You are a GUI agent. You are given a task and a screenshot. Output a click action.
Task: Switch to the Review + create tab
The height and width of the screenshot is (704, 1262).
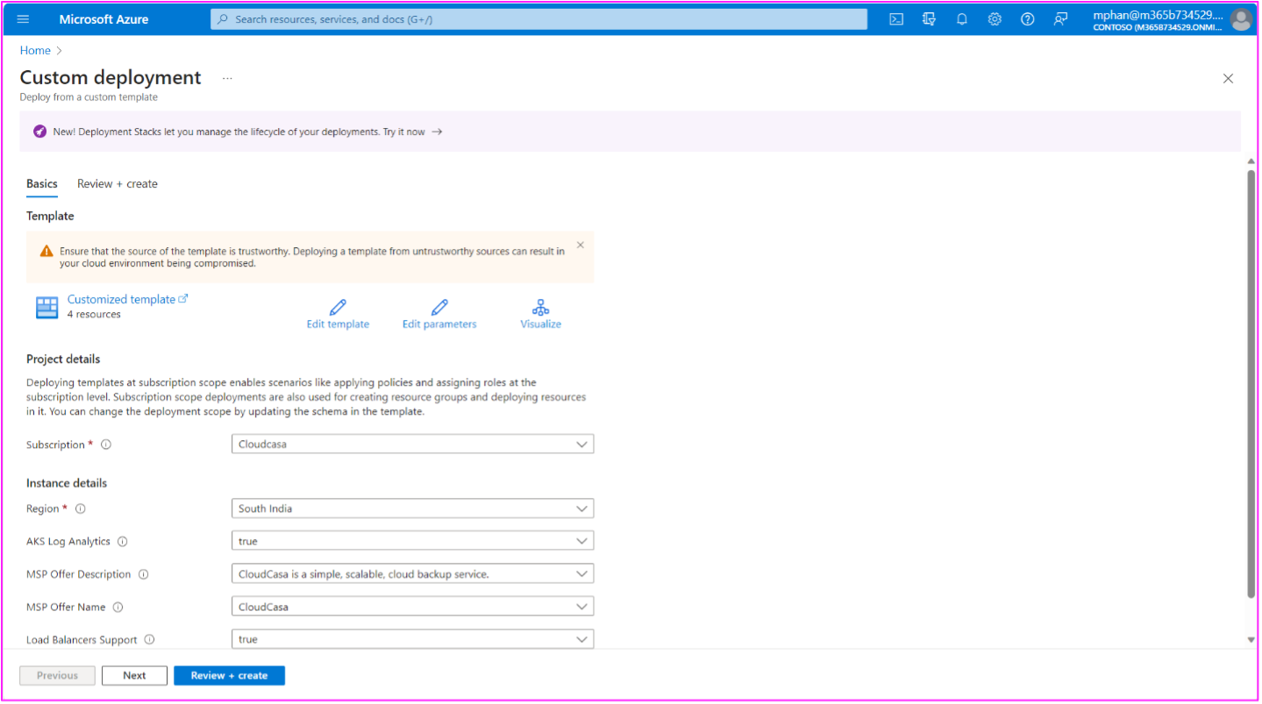coord(117,184)
